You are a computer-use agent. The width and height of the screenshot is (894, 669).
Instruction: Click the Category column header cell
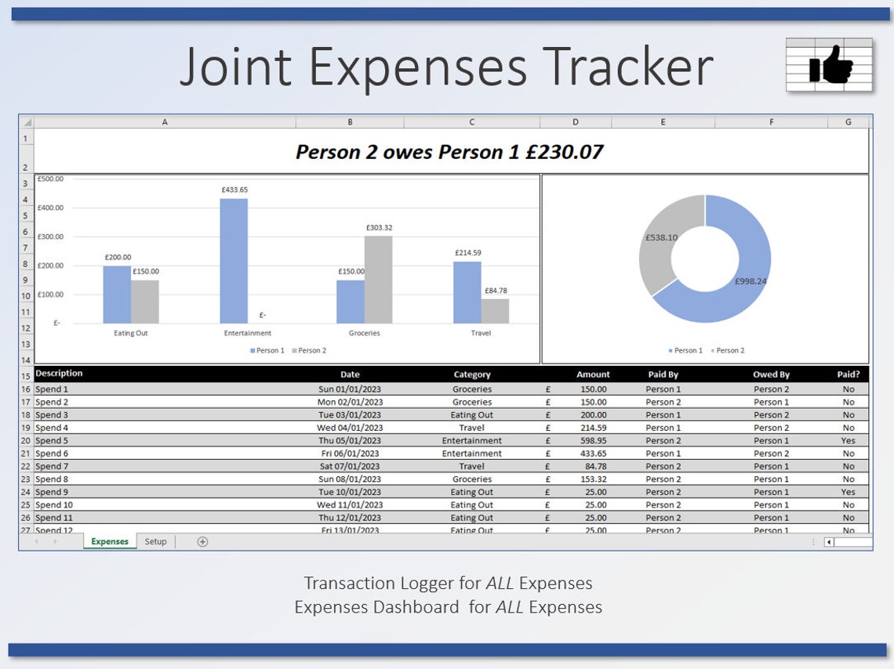coord(471,374)
